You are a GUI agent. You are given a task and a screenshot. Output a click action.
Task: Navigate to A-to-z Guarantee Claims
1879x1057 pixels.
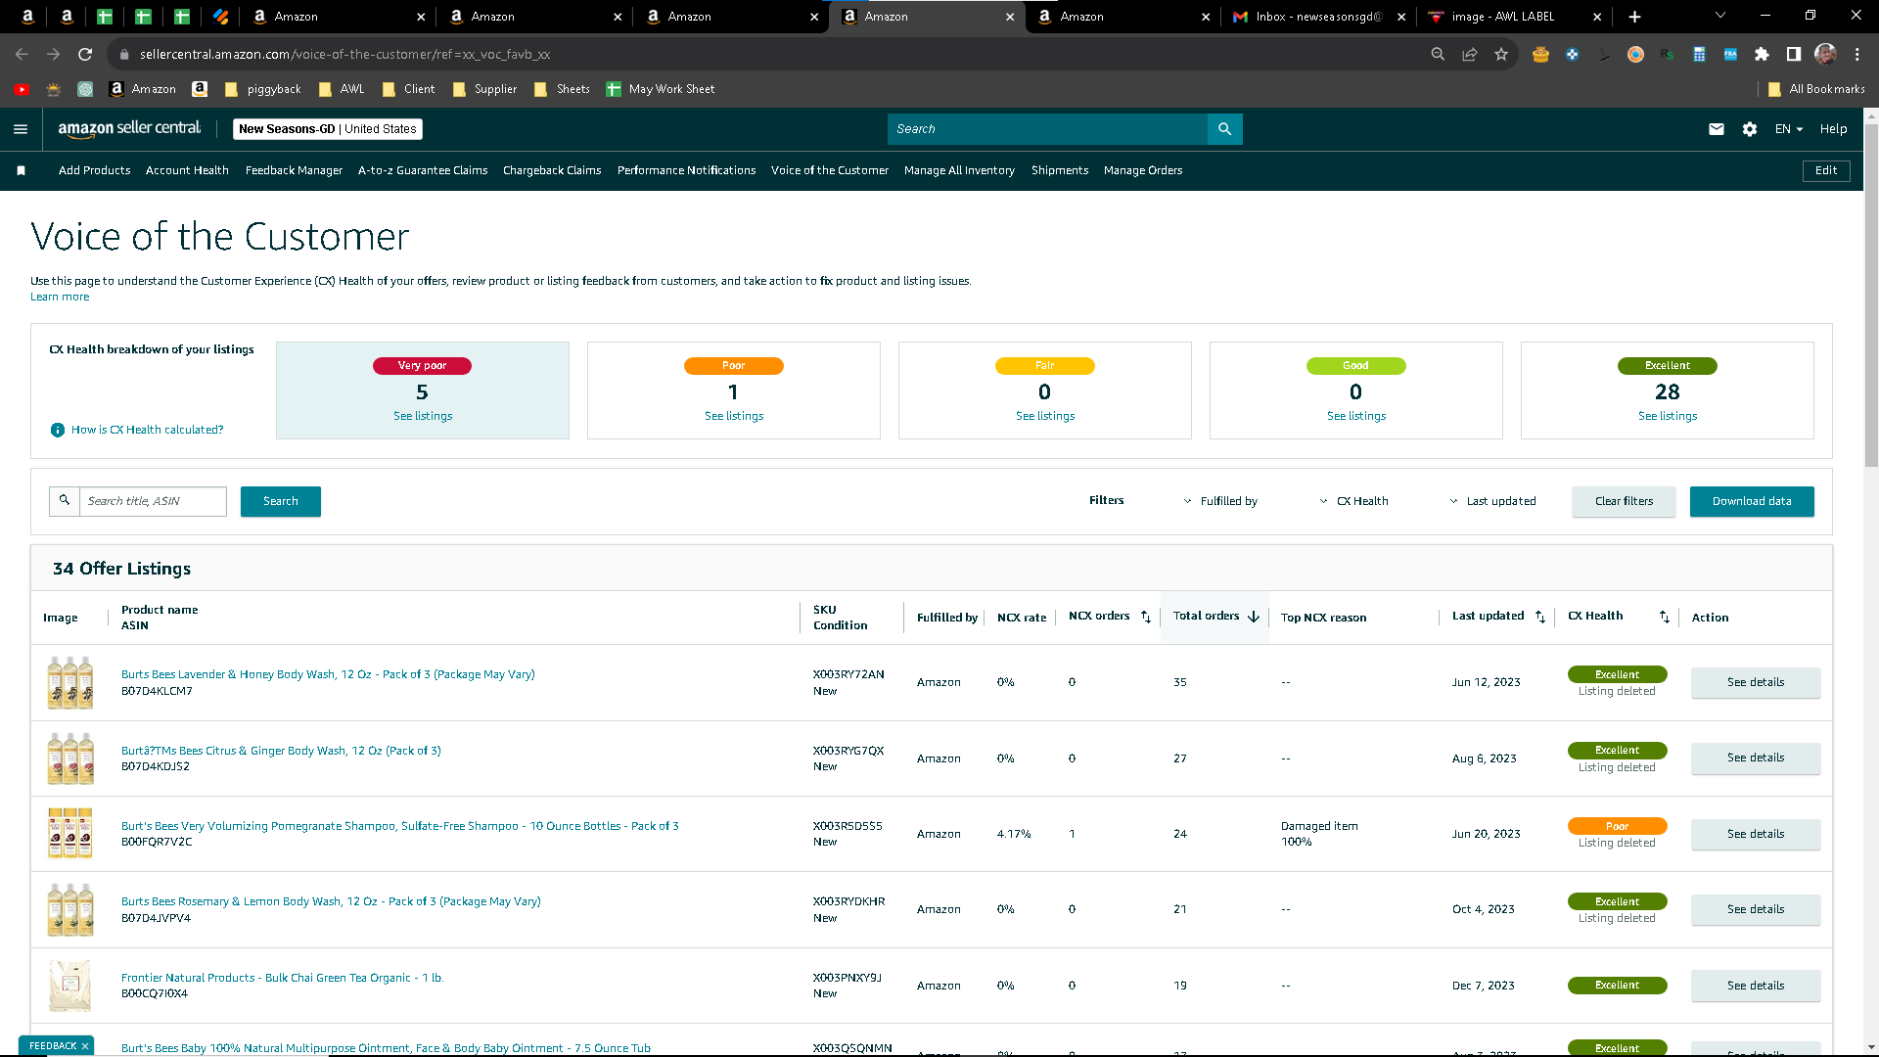[423, 171]
